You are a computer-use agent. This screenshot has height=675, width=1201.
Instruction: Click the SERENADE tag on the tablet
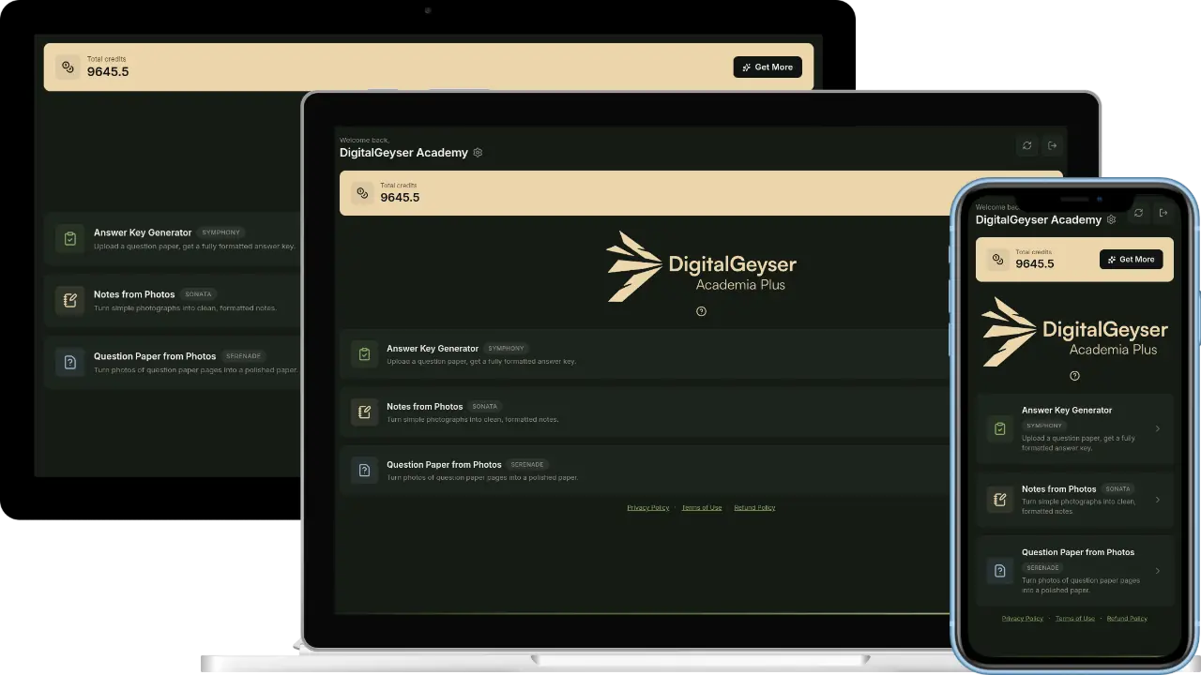click(244, 356)
